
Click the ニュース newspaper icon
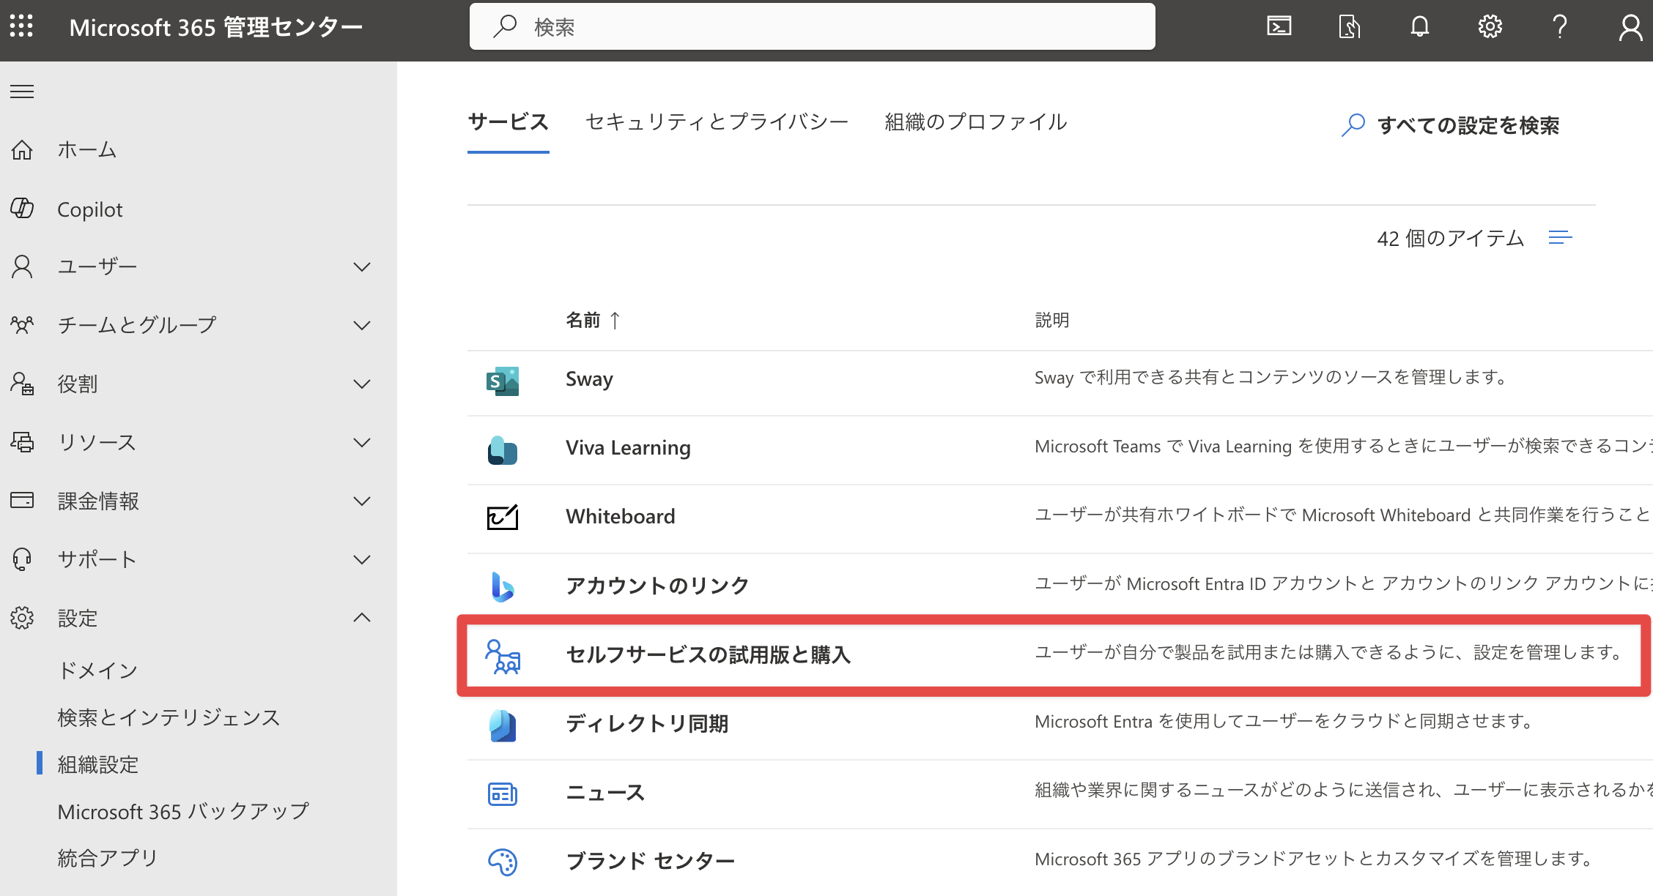coord(503,794)
